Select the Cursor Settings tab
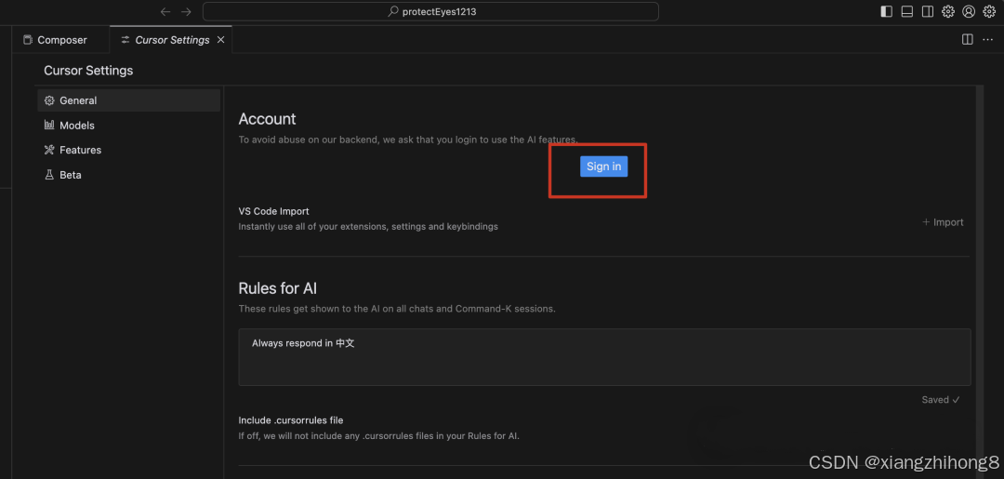This screenshot has width=1004, height=479. (171, 40)
